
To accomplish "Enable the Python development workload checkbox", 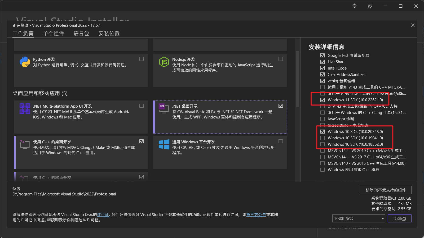I will coord(142,59).
